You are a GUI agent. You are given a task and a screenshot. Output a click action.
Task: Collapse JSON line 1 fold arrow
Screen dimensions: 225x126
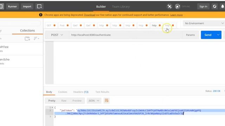[52, 107]
